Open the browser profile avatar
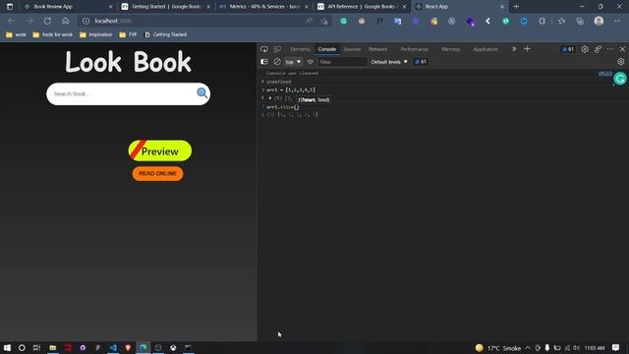The image size is (629, 354). 599,21
